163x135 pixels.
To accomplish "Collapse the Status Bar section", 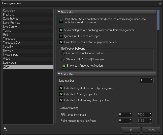I will pyautogui.click(x=59, y=74).
